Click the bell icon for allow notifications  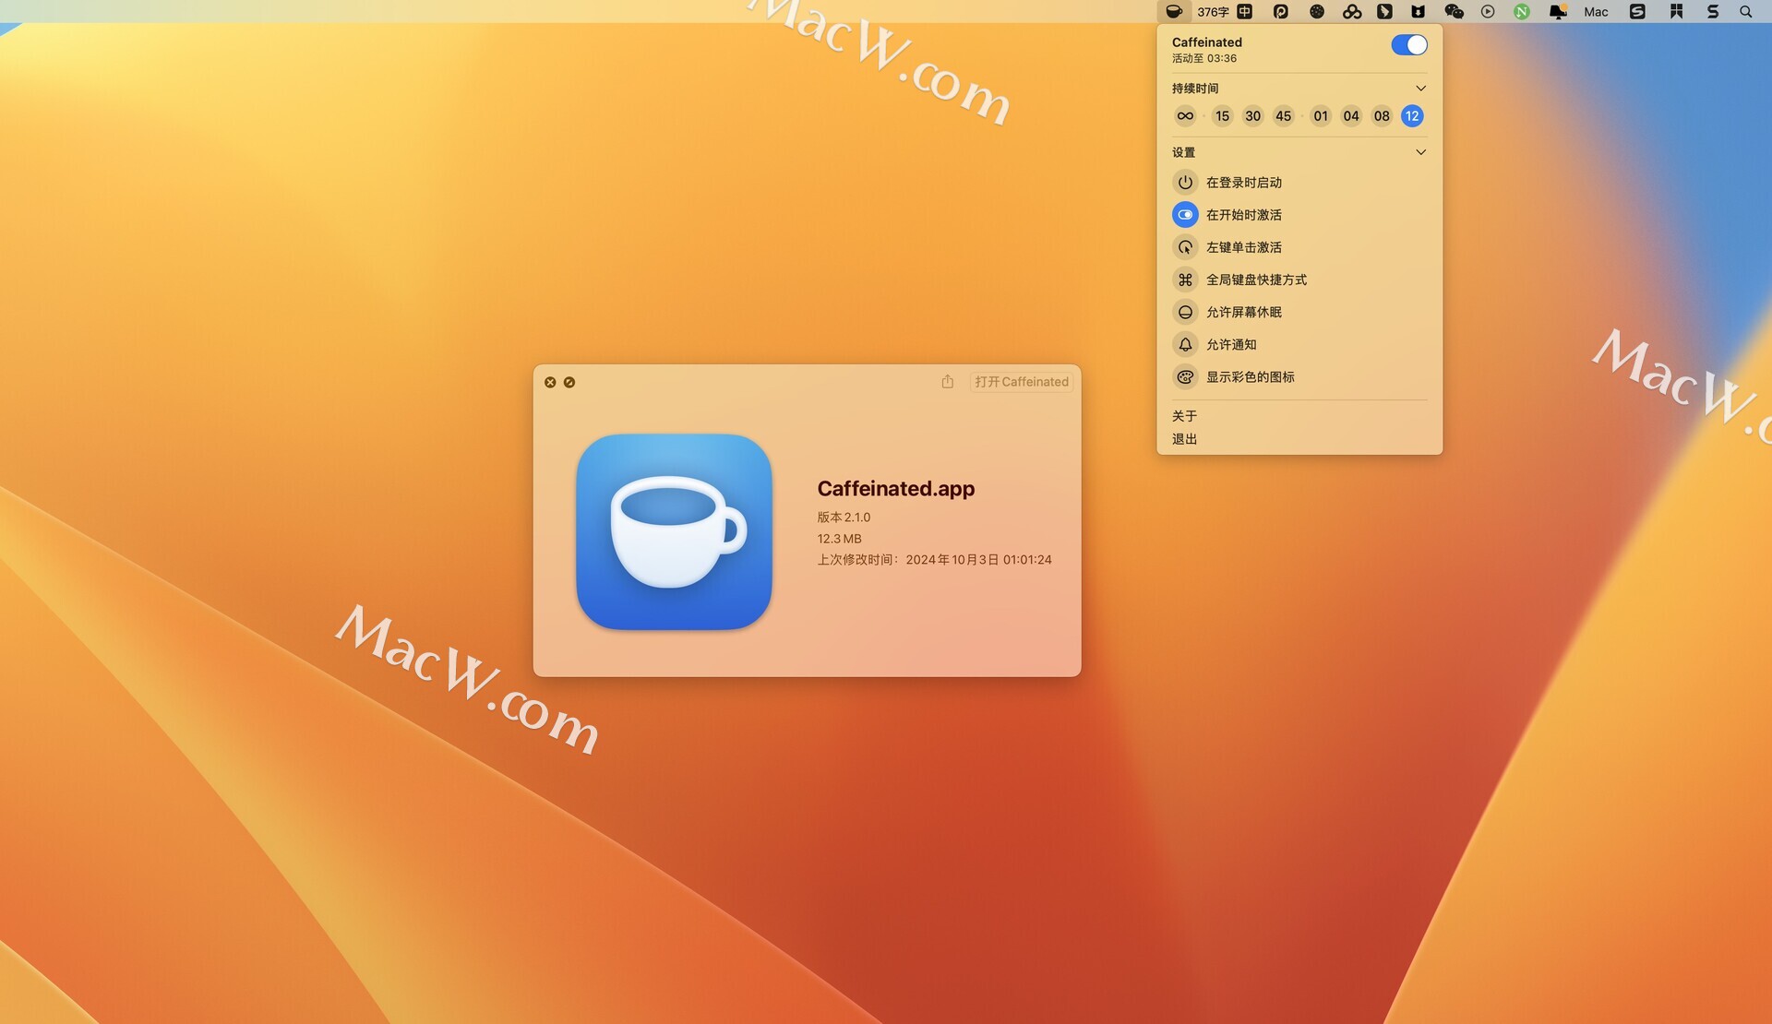pos(1185,344)
